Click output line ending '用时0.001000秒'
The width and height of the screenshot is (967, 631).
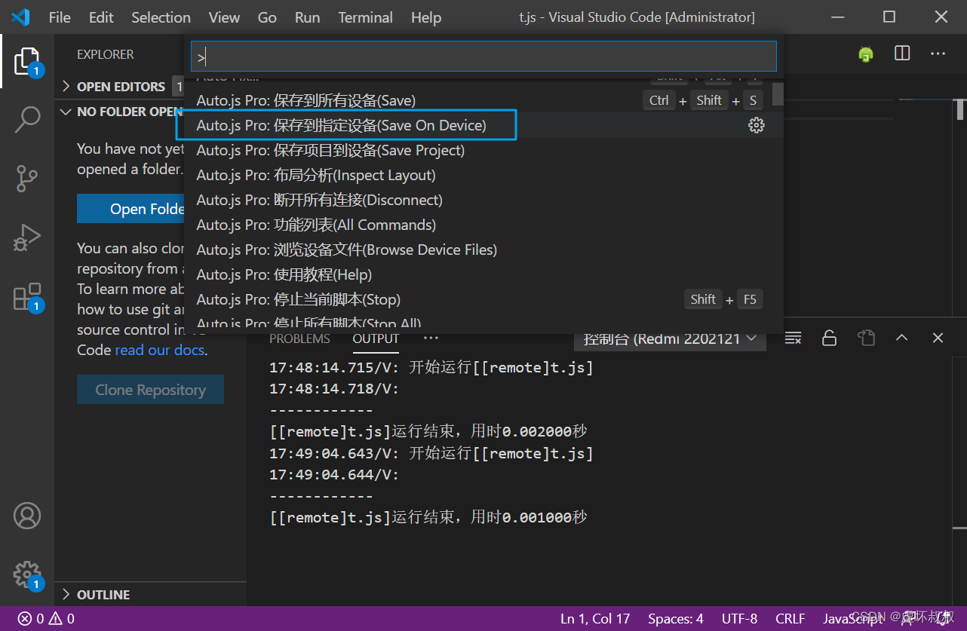pyautogui.click(x=428, y=517)
